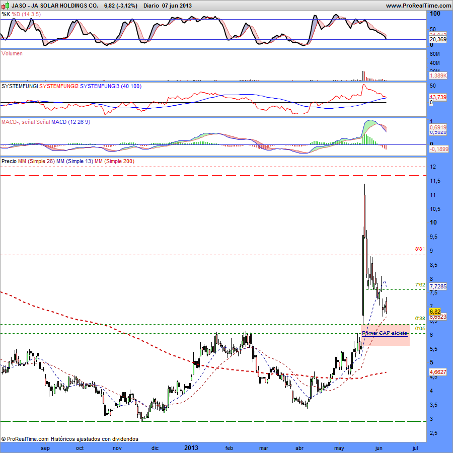453x453 pixels.
Task: Click the dic month on time axis
Action: pyautogui.click(x=155, y=448)
